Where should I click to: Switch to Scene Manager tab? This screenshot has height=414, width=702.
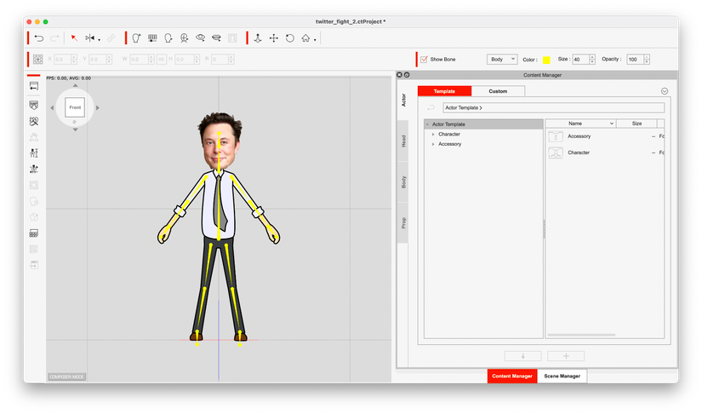[x=562, y=376]
